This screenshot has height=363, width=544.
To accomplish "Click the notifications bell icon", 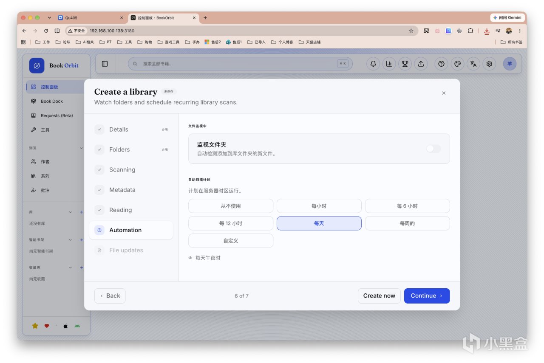I will 373,64.
